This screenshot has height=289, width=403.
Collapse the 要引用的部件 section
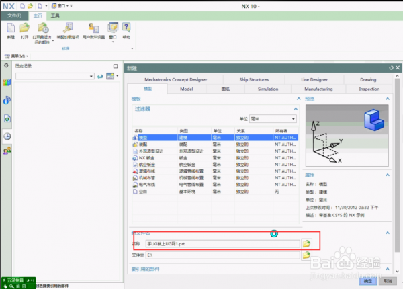pos(388,269)
